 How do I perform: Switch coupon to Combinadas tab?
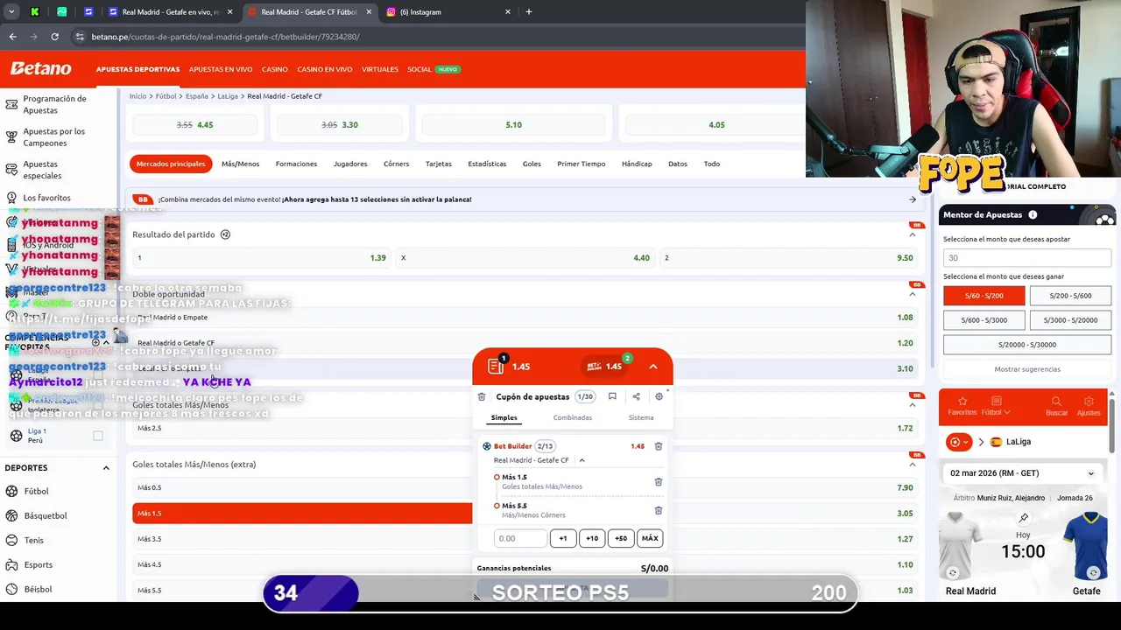573,417
